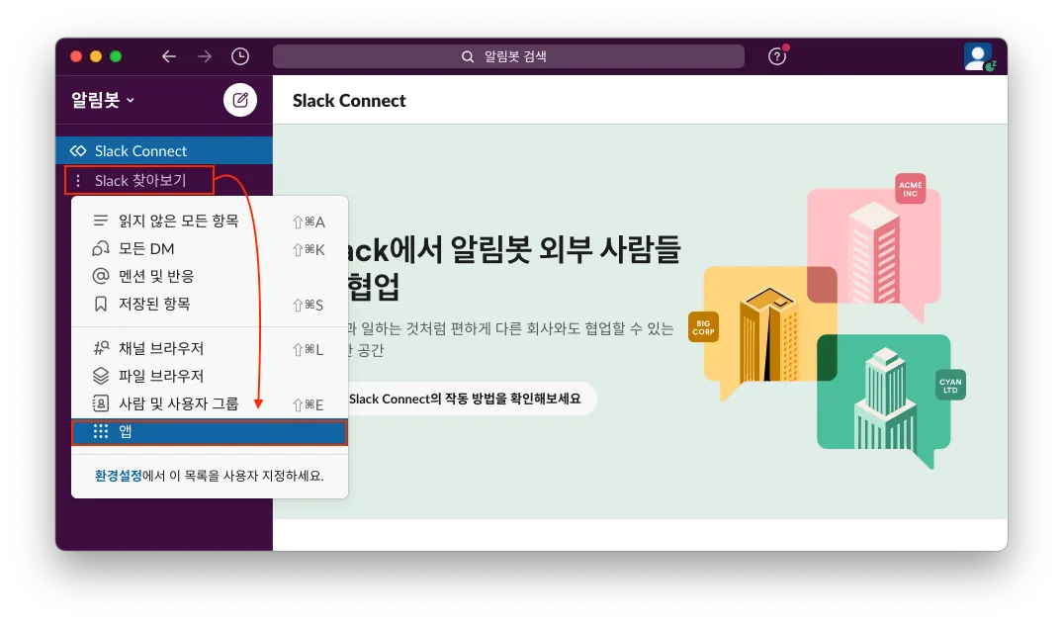Click the yellow minimize window button
The image size is (1063, 624).
click(96, 56)
